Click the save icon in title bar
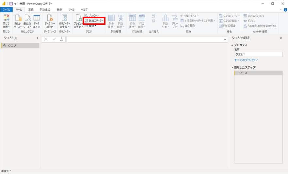This screenshot has width=288, height=174. (11, 4)
